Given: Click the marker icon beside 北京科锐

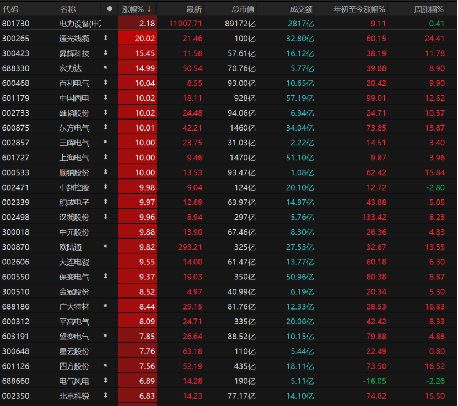Looking at the screenshot, I should [x=106, y=395].
